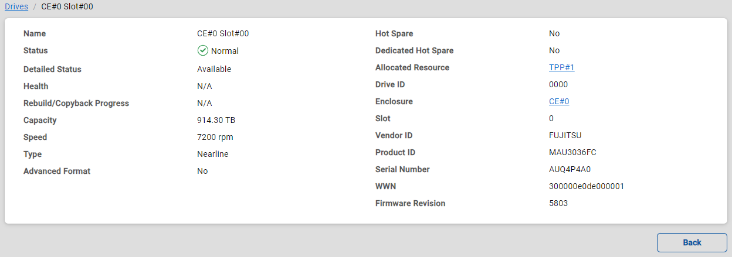Click the Dedicated Hot Spare label
The image size is (732, 257).
point(414,50)
